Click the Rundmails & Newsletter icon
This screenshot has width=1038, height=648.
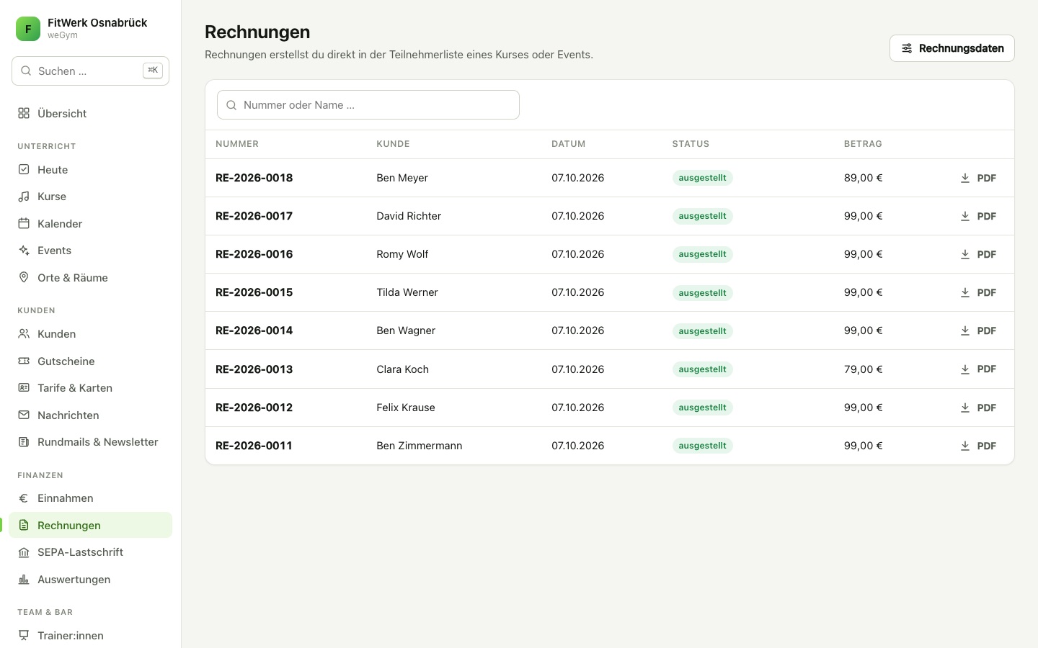tap(24, 441)
